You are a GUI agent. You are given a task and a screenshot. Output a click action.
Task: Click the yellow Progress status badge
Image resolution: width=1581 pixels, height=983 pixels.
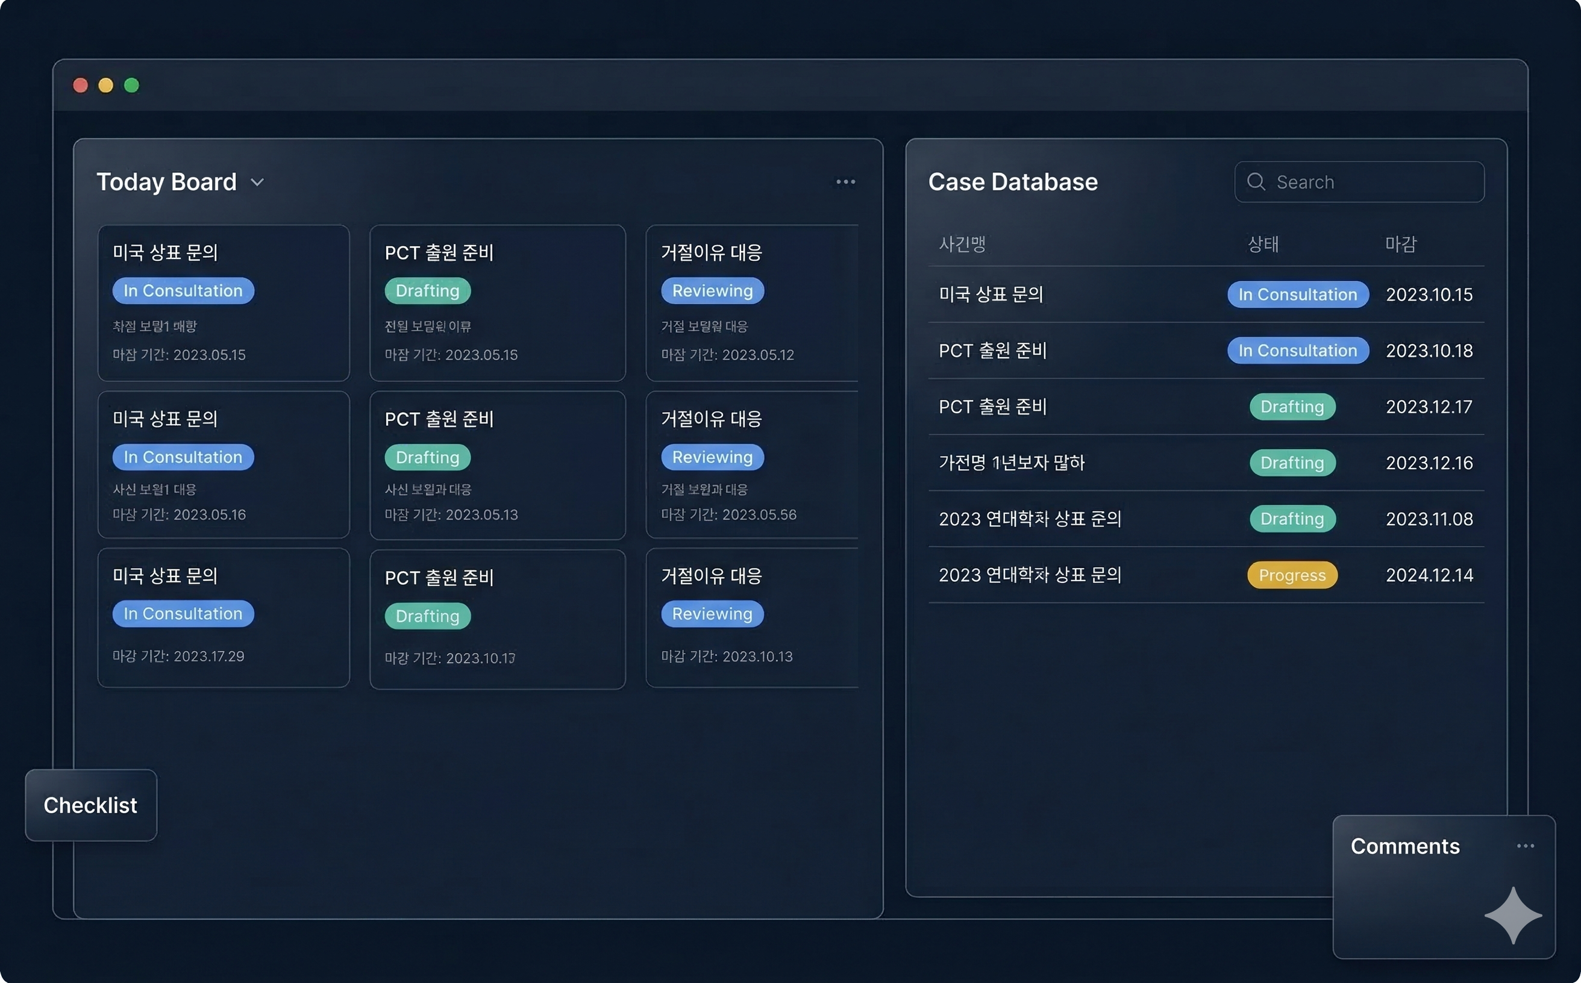coord(1292,575)
